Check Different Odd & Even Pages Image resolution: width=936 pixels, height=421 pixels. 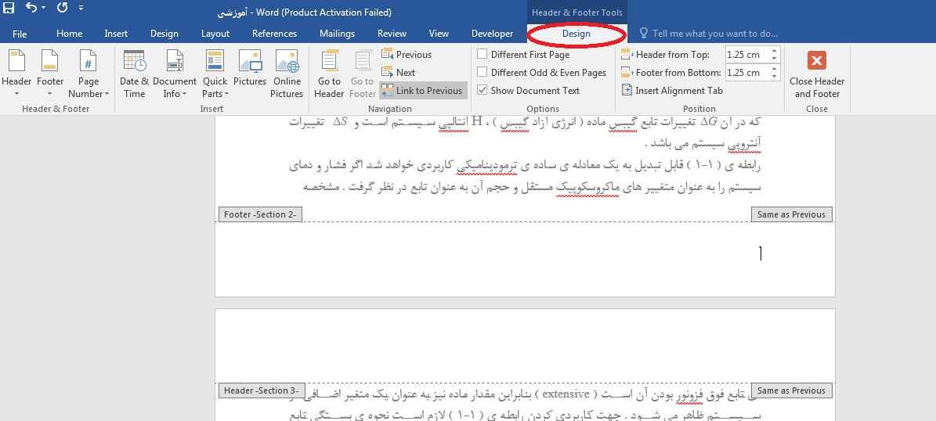click(x=481, y=73)
